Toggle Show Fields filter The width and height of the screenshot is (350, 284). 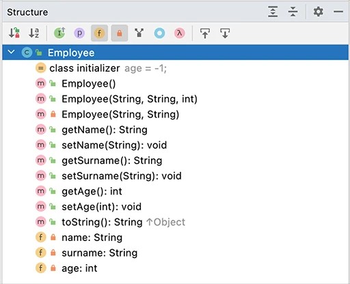coord(99,33)
